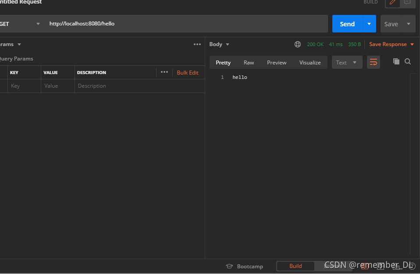Click the Key input field
This screenshot has width=420, height=274.
[x=25, y=86]
